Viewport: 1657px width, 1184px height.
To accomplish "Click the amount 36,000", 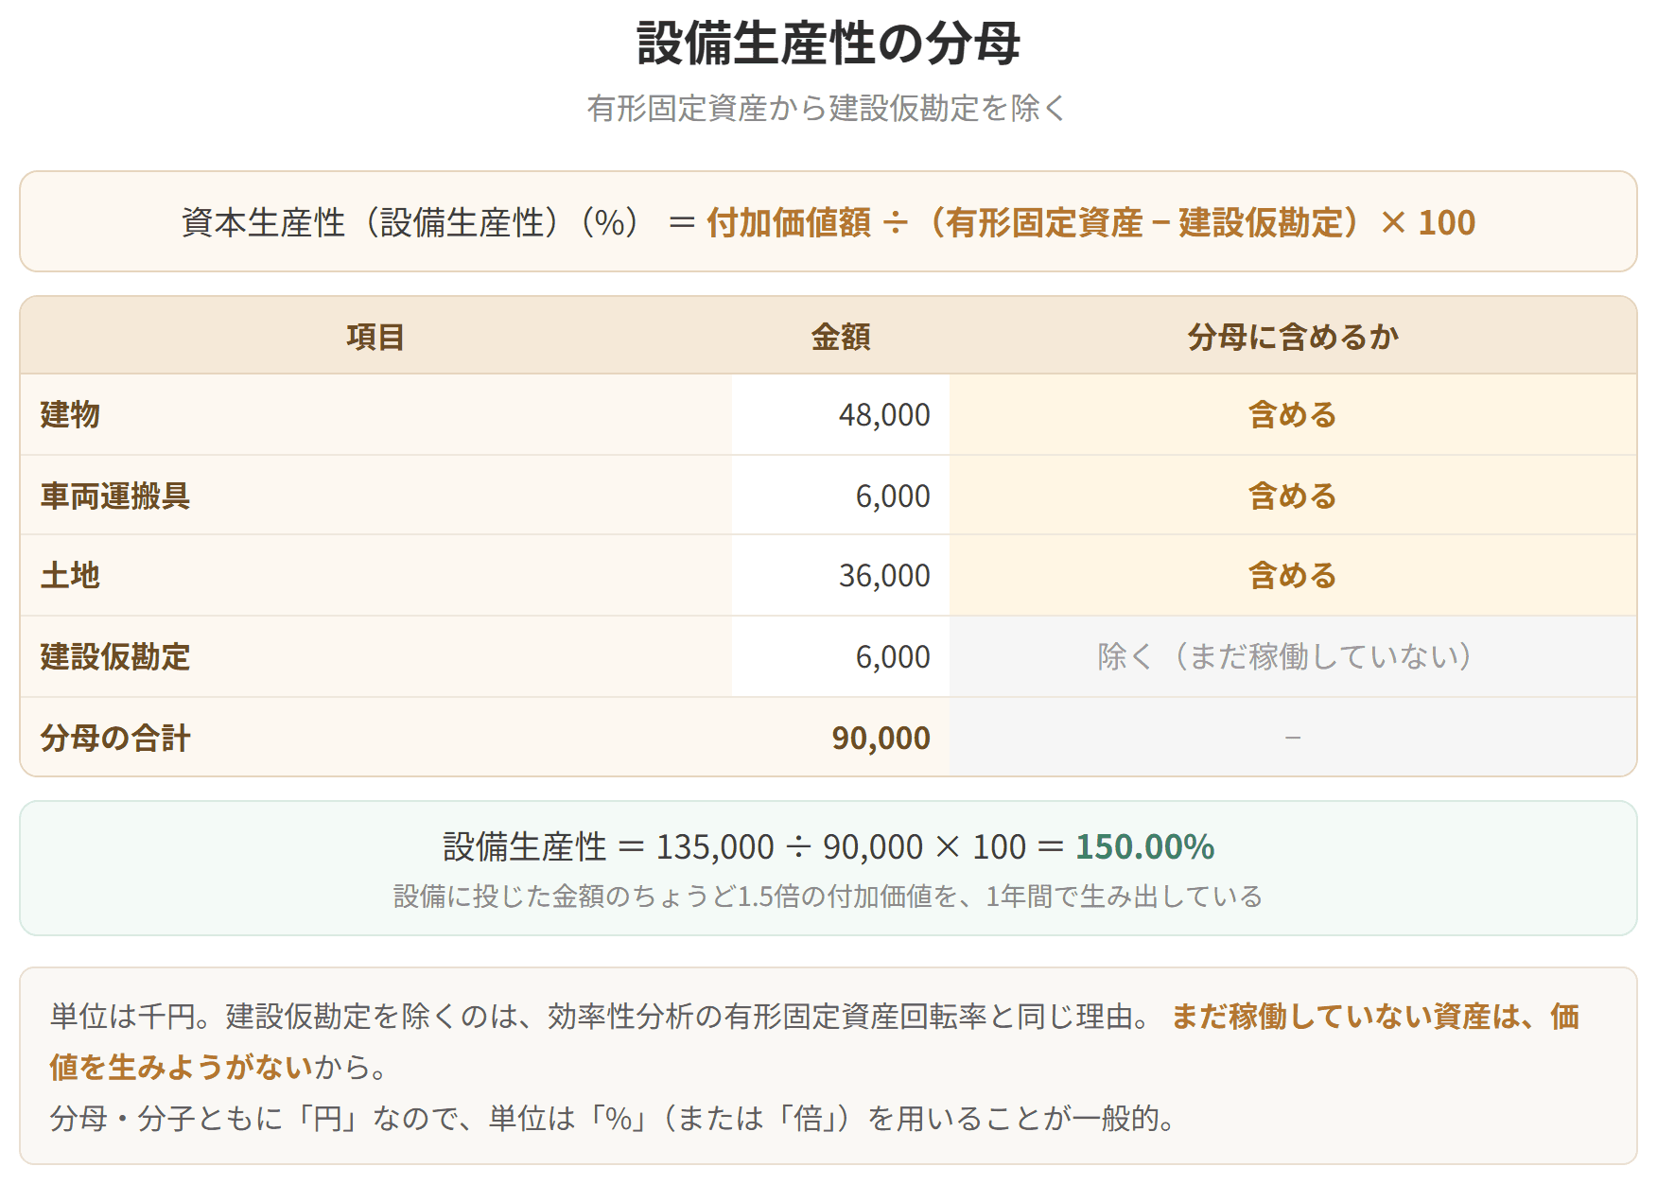I will tap(884, 576).
